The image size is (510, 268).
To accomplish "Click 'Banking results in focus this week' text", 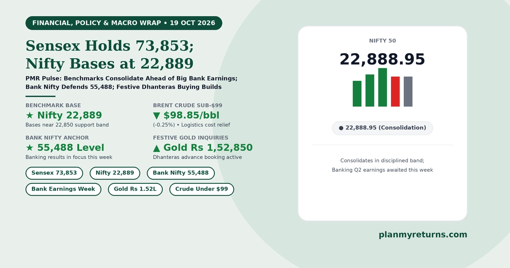I will tap(69, 157).
